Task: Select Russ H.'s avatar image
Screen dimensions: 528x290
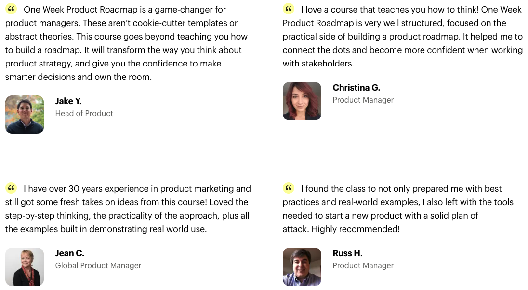Action: [x=302, y=267]
